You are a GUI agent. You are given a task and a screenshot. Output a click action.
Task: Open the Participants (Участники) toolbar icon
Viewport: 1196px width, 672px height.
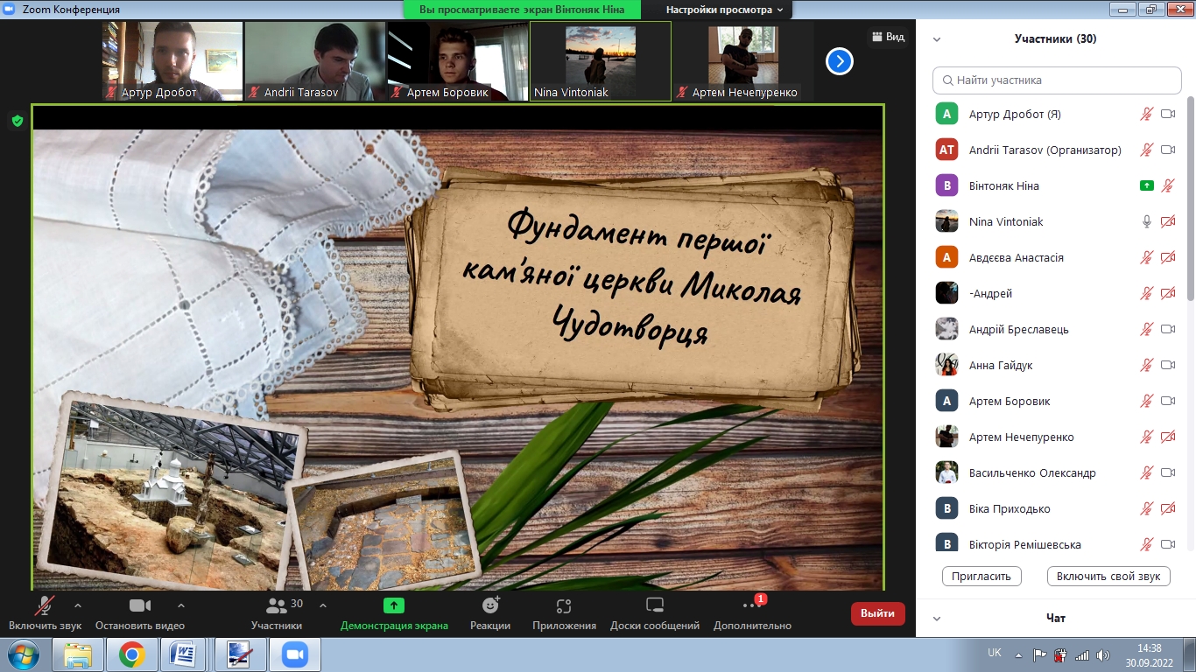pyautogui.click(x=277, y=605)
